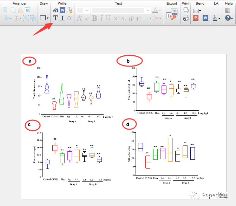Rotate text counterclockwise icon
Image resolution: width=236 pixels, height=206 pixels.
click(x=131, y=18)
